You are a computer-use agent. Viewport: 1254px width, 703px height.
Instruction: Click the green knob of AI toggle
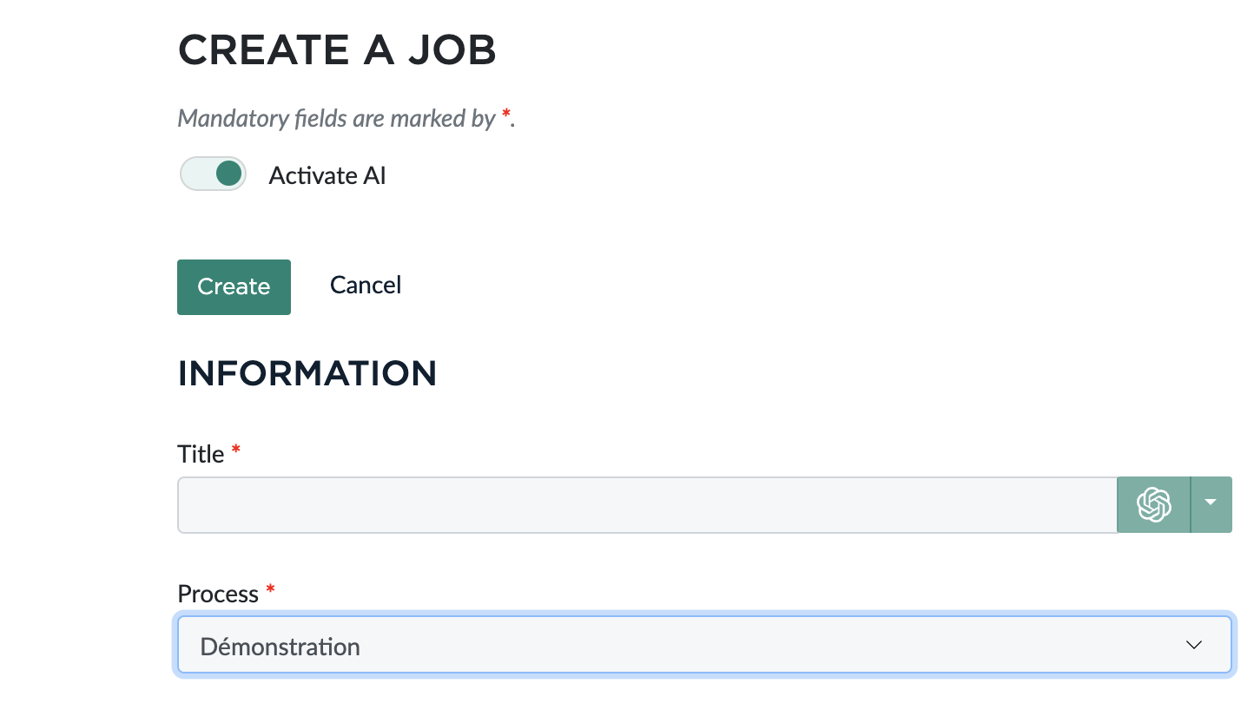pyautogui.click(x=228, y=174)
